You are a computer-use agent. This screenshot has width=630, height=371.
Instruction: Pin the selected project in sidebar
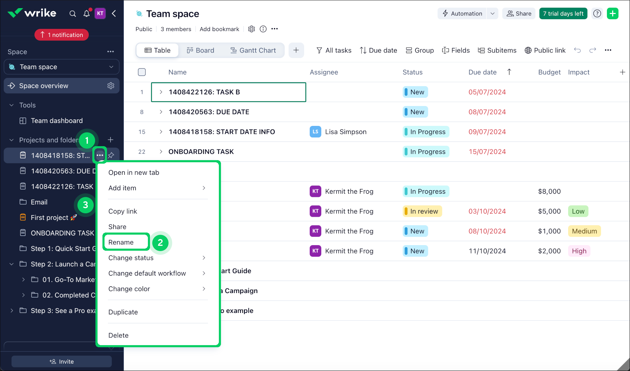coord(111,155)
